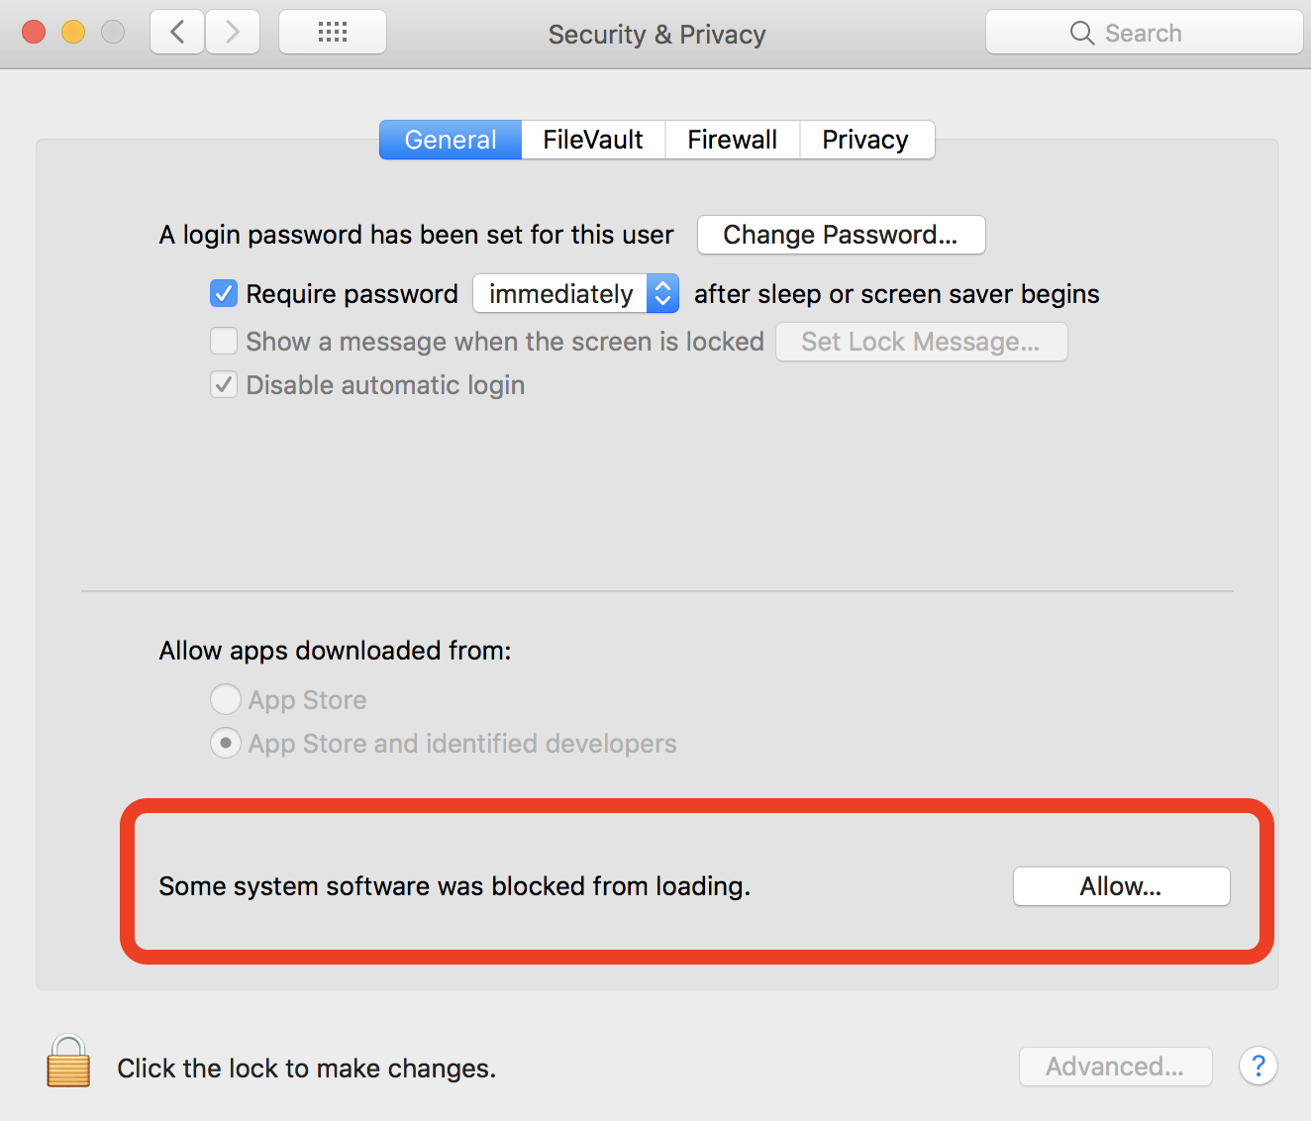
Task: Enable Show a message when locked
Action: (x=224, y=342)
